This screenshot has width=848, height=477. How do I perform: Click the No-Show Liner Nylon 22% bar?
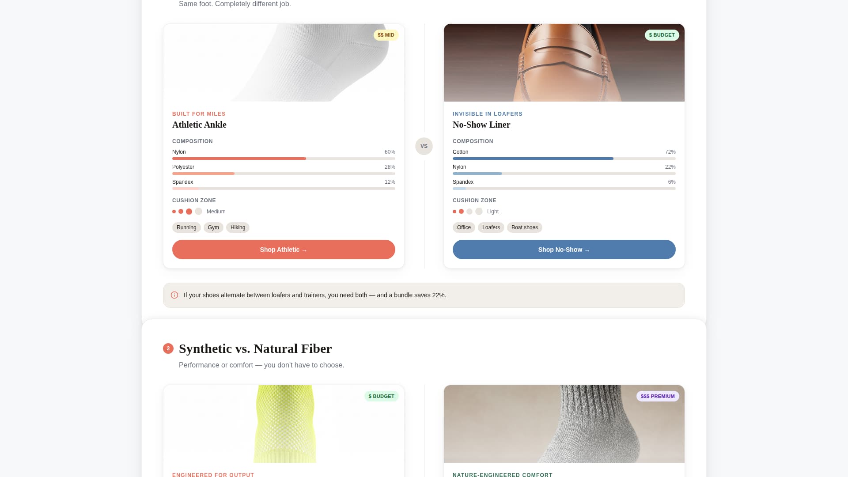[x=564, y=174]
